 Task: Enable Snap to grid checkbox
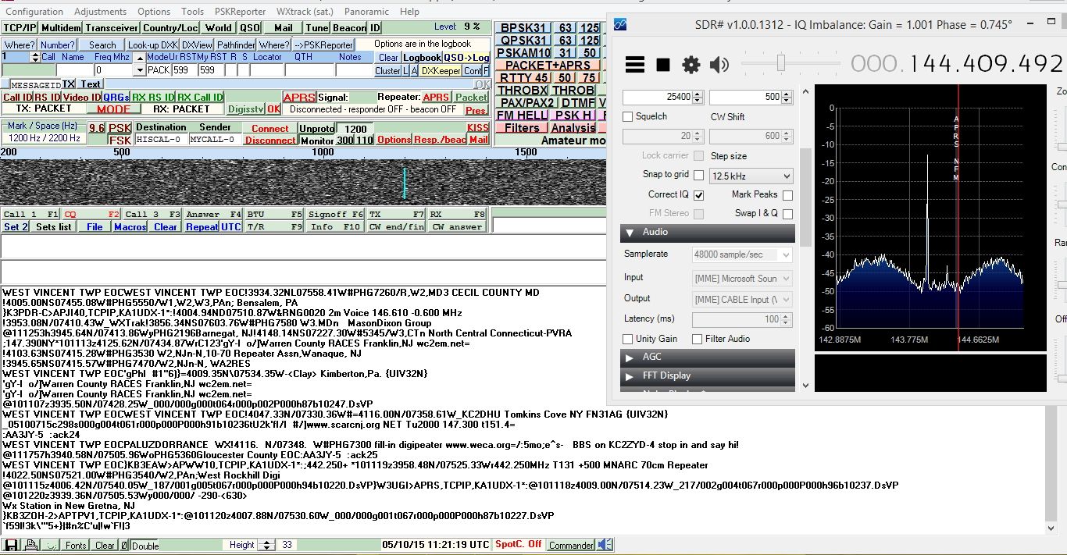[x=698, y=175]
